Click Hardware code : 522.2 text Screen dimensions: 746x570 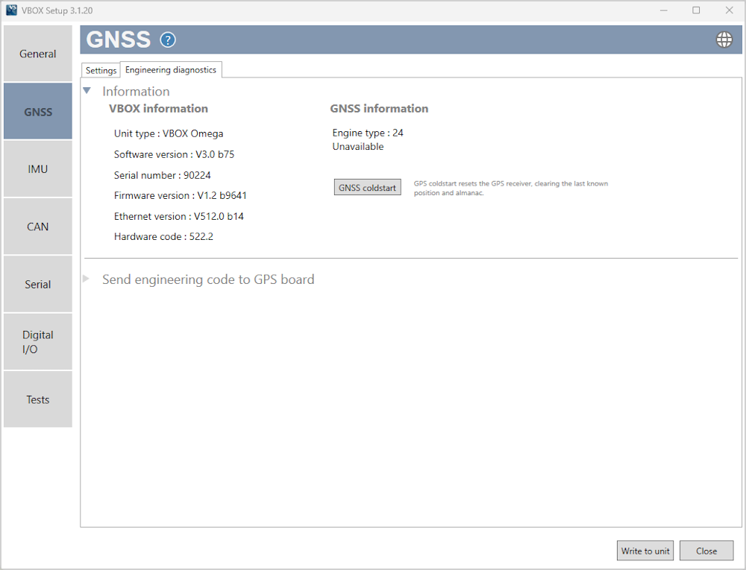163,236
